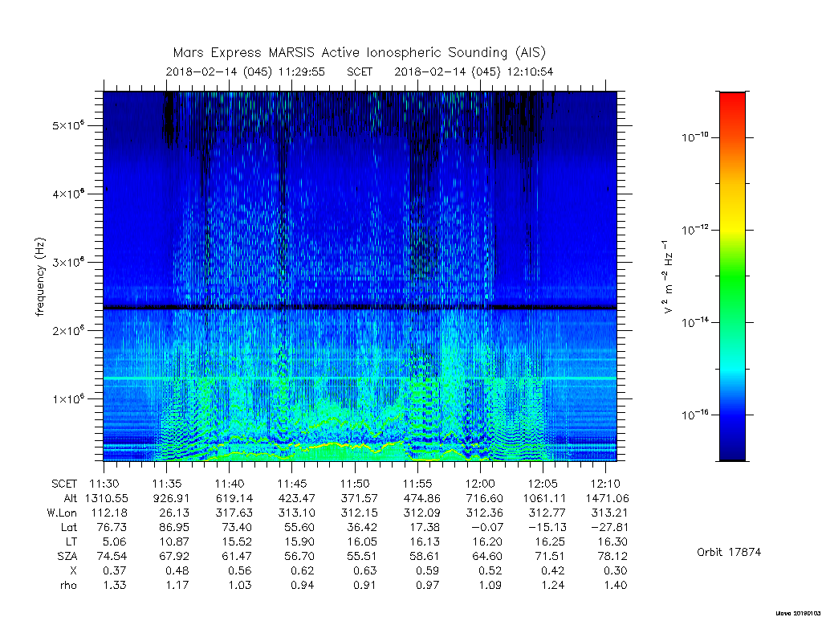
Task: Click the 2×10⁶ frequency tick label
Action: coord(68,330)
